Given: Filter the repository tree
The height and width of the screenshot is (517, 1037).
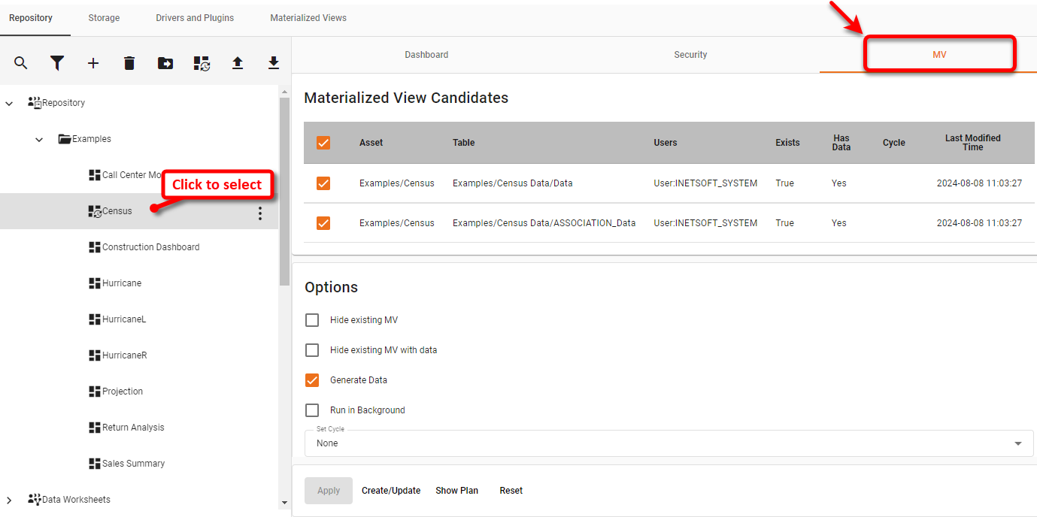Looking at the screenshot, I should [56, 63].
